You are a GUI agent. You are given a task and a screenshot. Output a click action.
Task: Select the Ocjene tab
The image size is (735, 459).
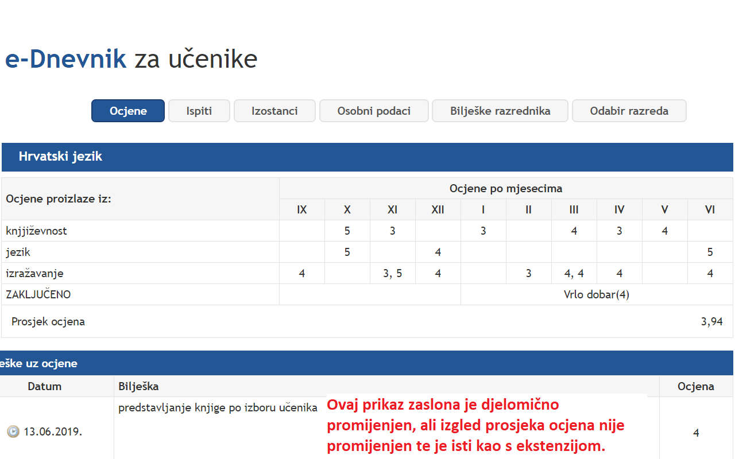(x=127, y=111)
